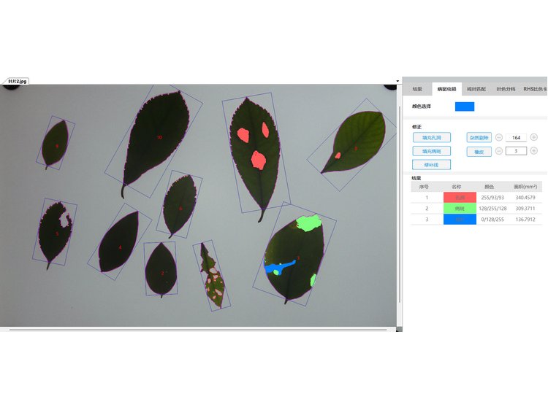
Task: Click the 填充孔洞 button
Action: coord(431,137)
